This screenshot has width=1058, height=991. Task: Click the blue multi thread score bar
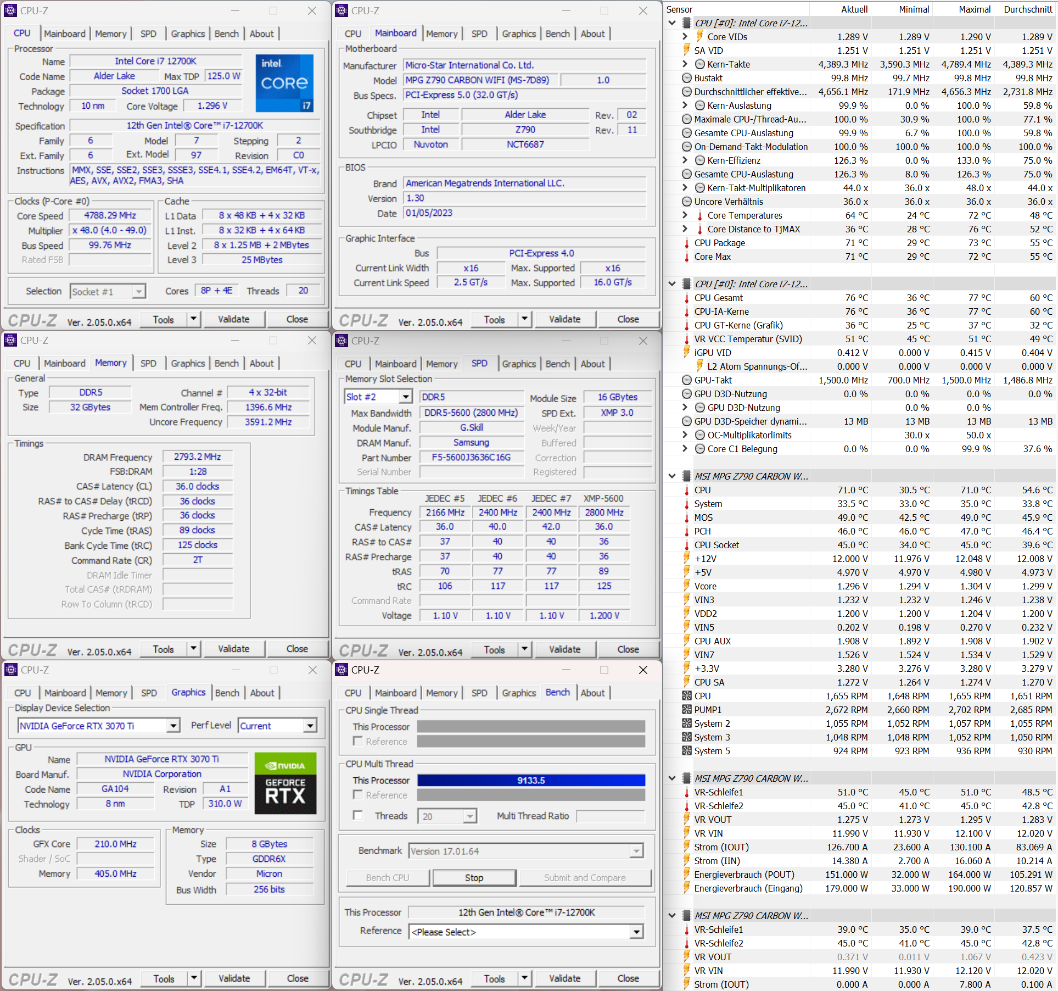[x=531, y=780]
